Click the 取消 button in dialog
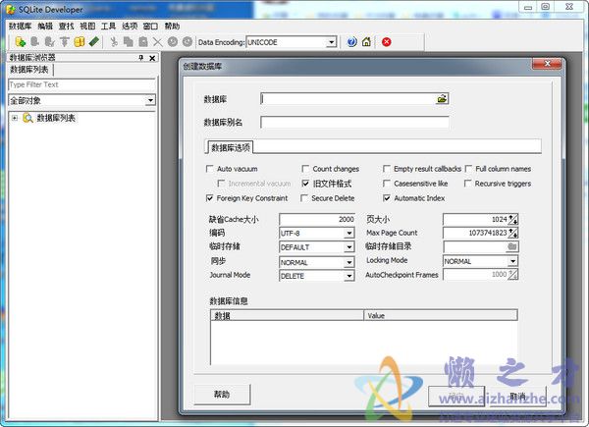The width and height of the screenshot is (589, 427). pos(517,396)
